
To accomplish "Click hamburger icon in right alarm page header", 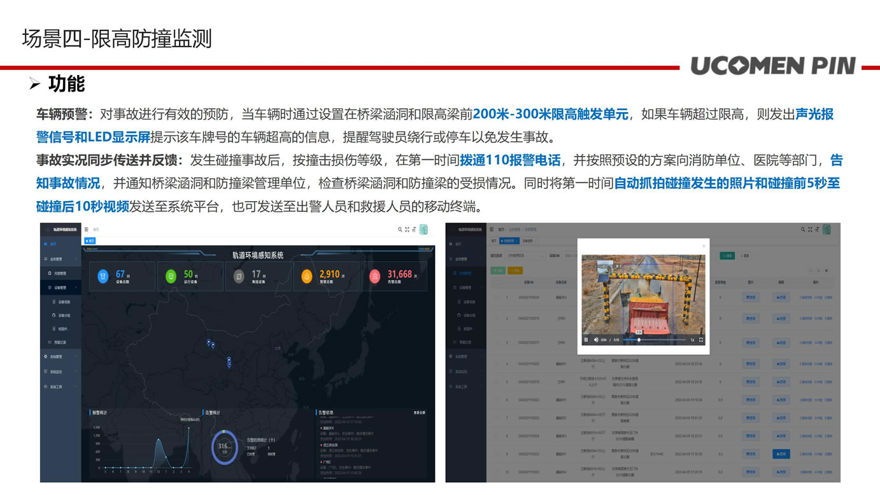I will pyautogui.click(x=492, y=229).
